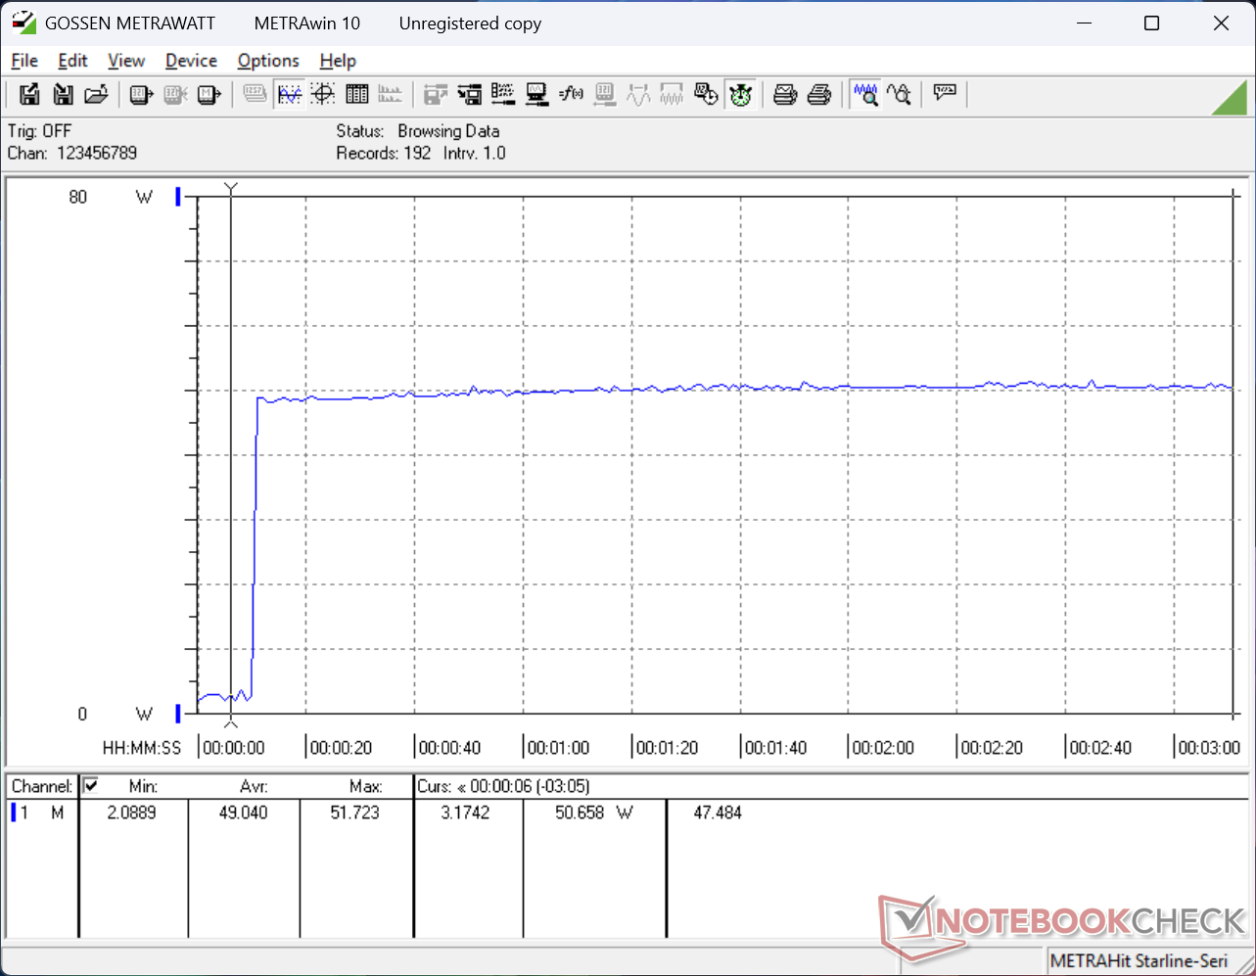Click the 00:01:00 time axis label

coord(558,747)
